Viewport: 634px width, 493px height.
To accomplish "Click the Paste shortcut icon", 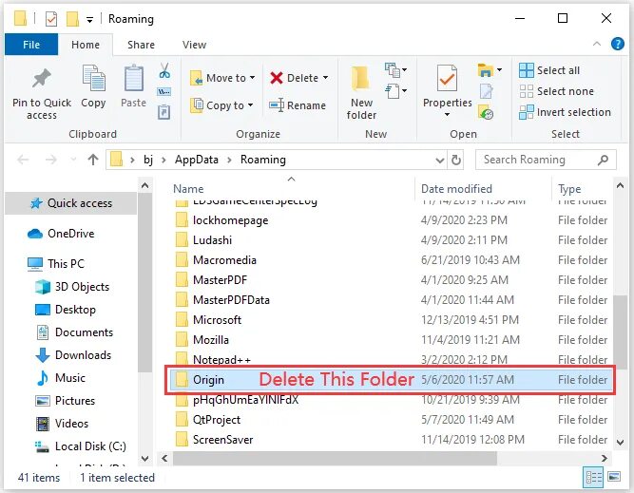I will [163, 112].
